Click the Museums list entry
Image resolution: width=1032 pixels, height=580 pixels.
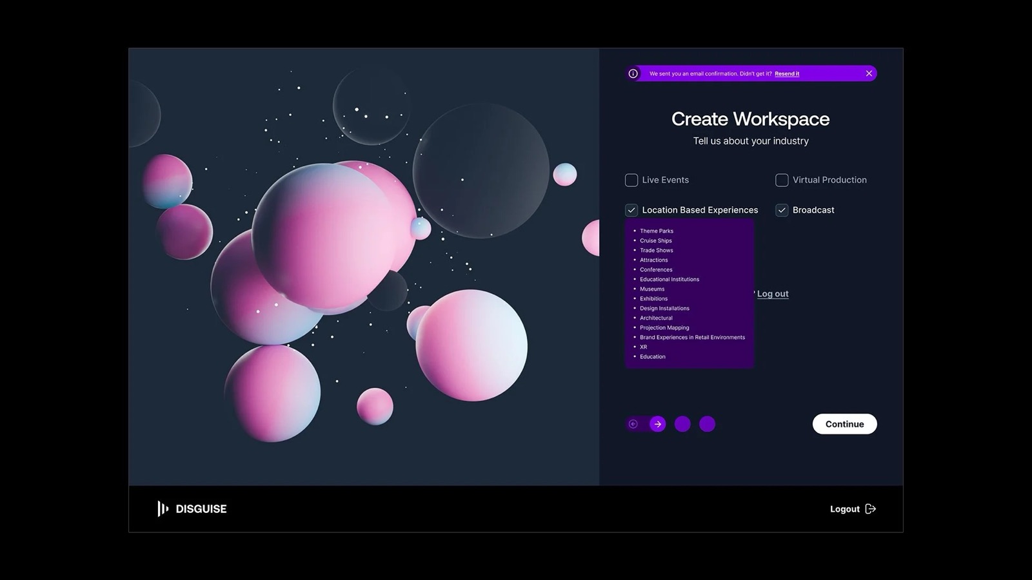[652, 289]
